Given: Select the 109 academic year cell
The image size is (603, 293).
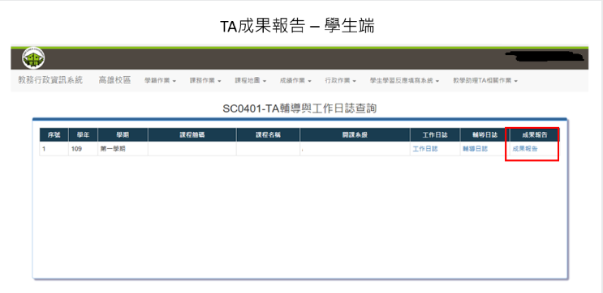Looking at the screenshot, I should [x=84, y=149].
